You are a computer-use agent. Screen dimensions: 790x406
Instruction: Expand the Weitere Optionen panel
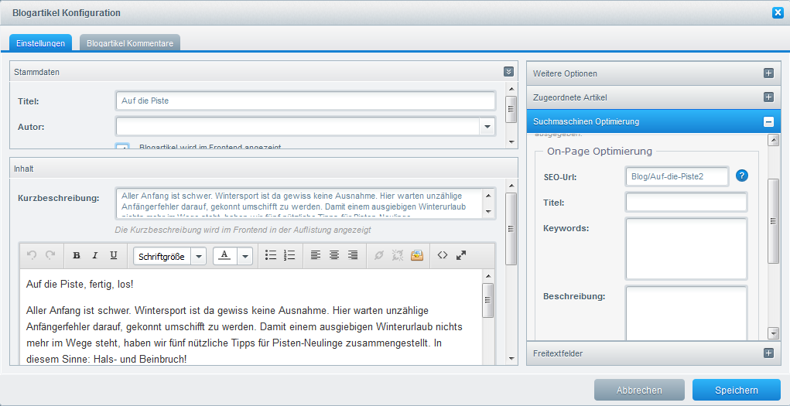tap(768, 73)
